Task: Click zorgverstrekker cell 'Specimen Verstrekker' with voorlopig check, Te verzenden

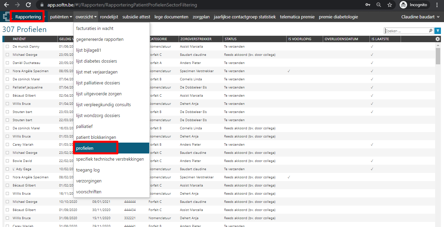Action: (197, 71)
